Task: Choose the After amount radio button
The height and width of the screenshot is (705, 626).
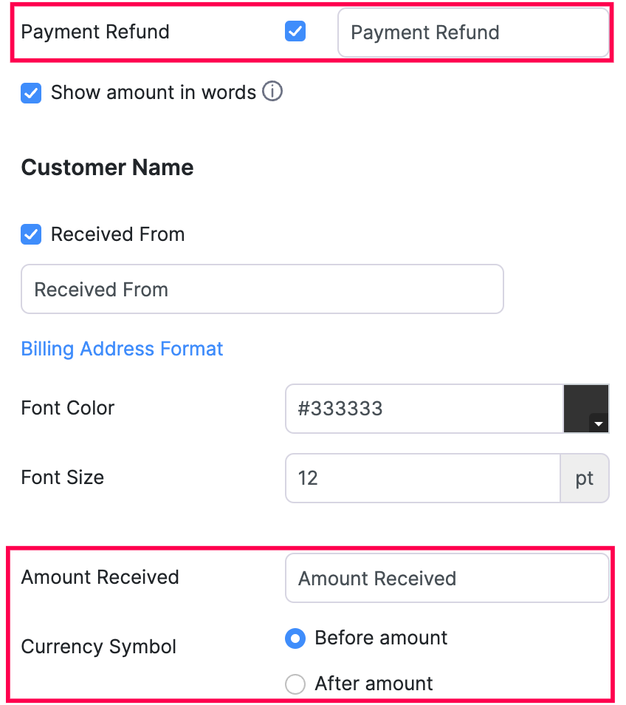Action: [x=295, y=684]
